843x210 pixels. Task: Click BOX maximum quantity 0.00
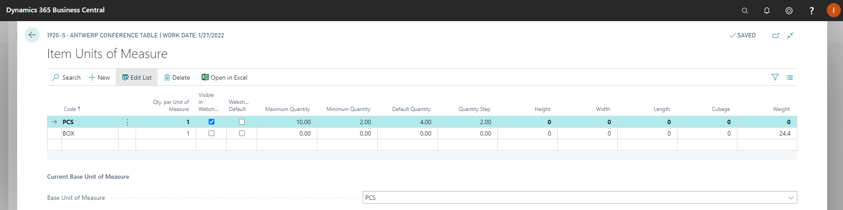[287, 133]
